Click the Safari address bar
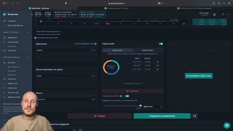 click(116, 3)
